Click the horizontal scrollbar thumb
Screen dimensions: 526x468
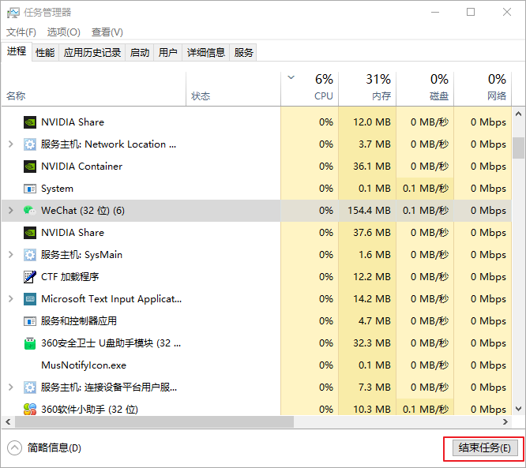154,421
